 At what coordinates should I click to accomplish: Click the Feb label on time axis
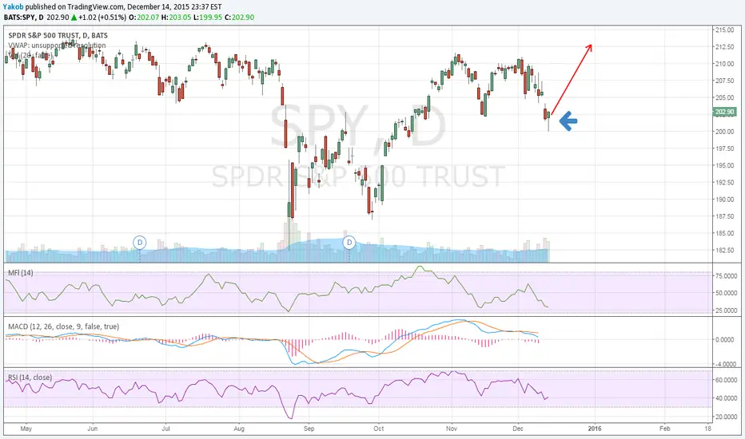(665, 429)
